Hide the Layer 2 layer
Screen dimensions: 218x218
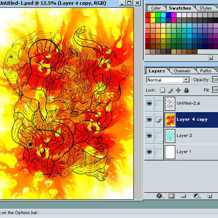click(x=149, y=136)
